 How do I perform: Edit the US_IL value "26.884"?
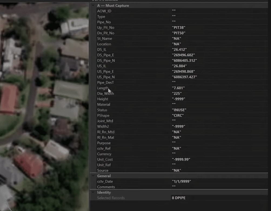tap(179, 66)
